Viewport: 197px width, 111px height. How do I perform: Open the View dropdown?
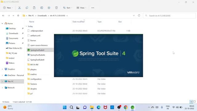tap(81, 8)
